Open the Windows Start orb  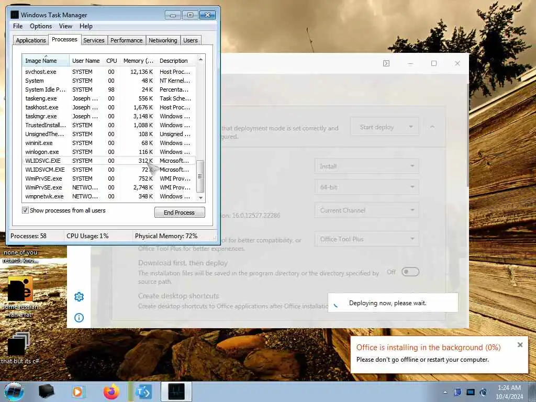tap(14, 392)
